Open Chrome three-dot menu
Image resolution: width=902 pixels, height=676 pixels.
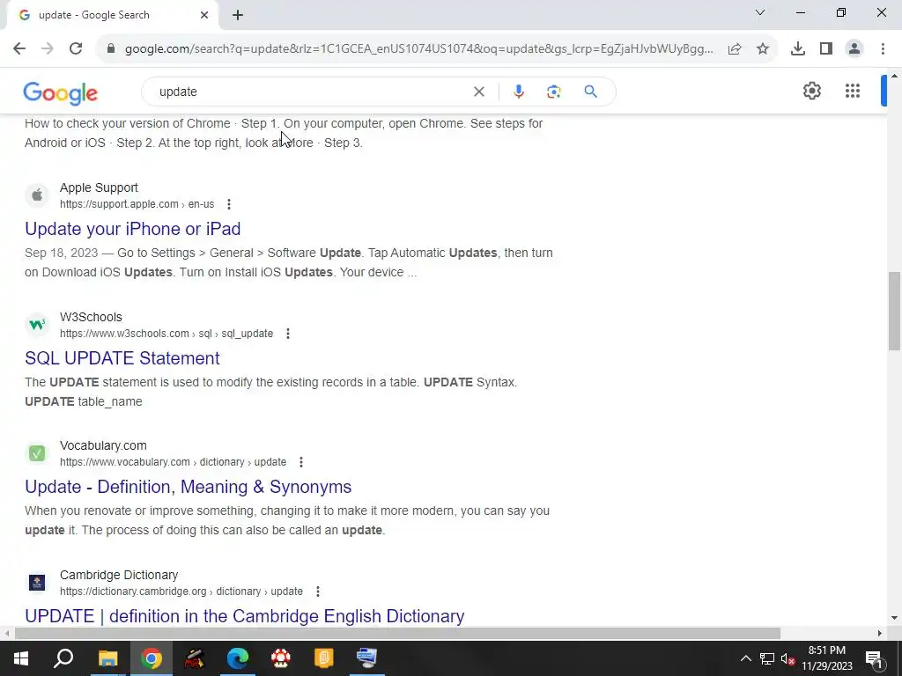(883, 49)
